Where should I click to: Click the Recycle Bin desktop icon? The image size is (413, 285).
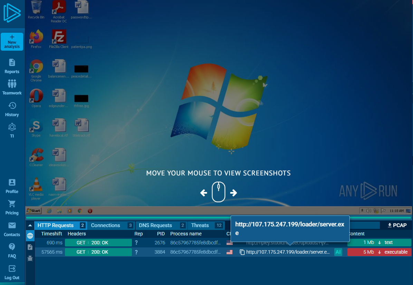tap(36, 10)
